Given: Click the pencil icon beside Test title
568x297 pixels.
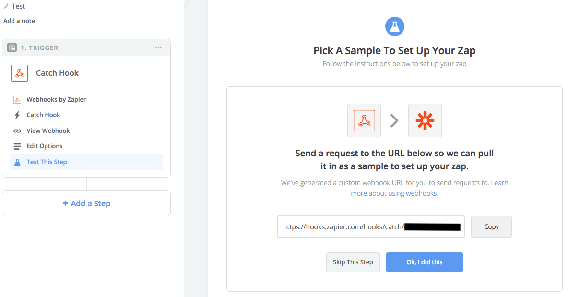Looking at the screenshot, I should click(x=6, y=6).
